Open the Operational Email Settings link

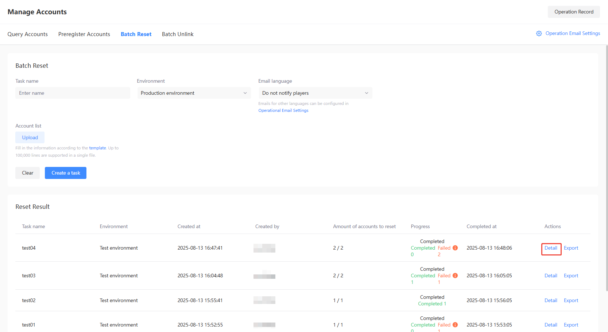(283, 110)
